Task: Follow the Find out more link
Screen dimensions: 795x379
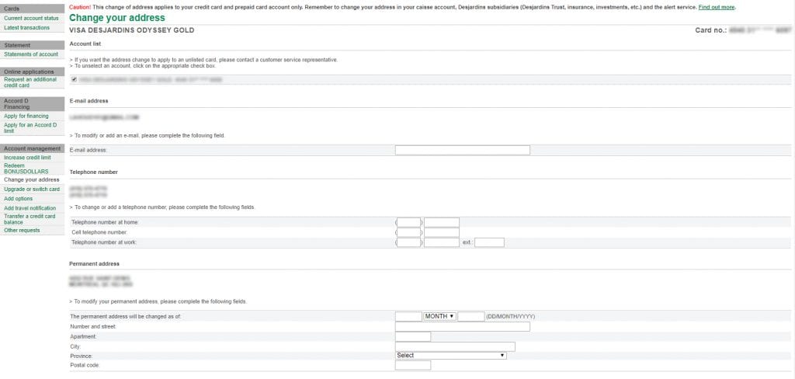Action: coord(717,8)
